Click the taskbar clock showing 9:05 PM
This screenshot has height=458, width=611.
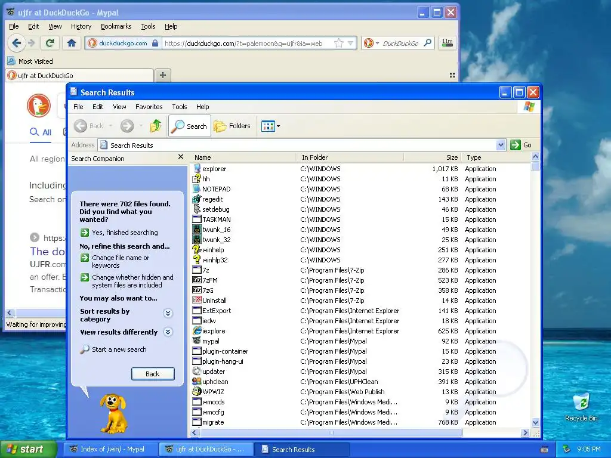coord(589,449)
